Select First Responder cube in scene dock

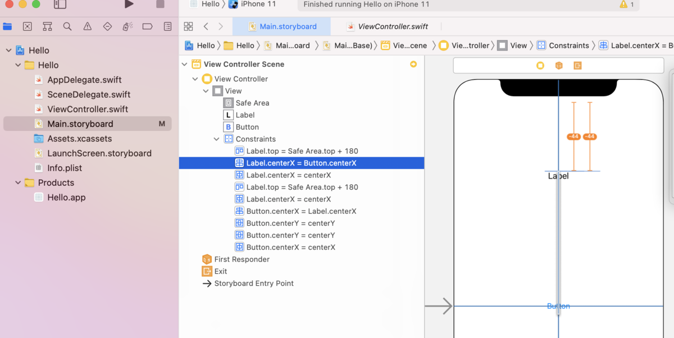coord(559,66)
